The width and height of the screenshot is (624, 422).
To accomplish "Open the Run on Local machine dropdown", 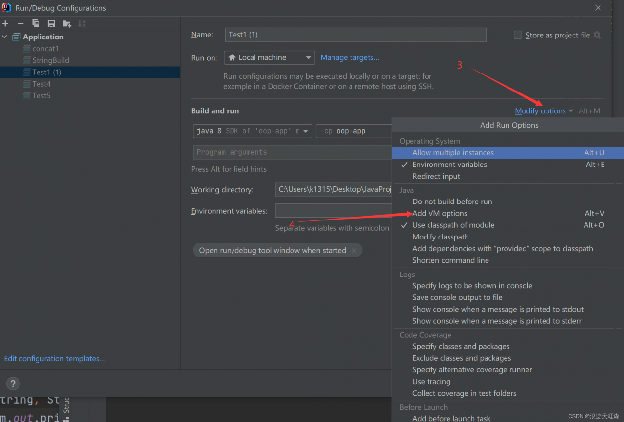I will [x=269, y=57].
